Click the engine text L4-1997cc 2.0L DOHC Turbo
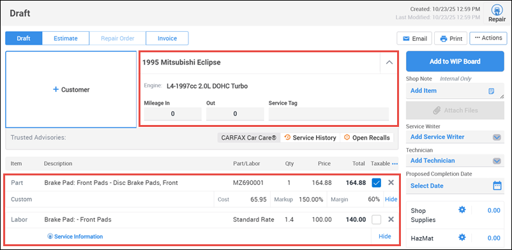 click(x=207, y=86)
